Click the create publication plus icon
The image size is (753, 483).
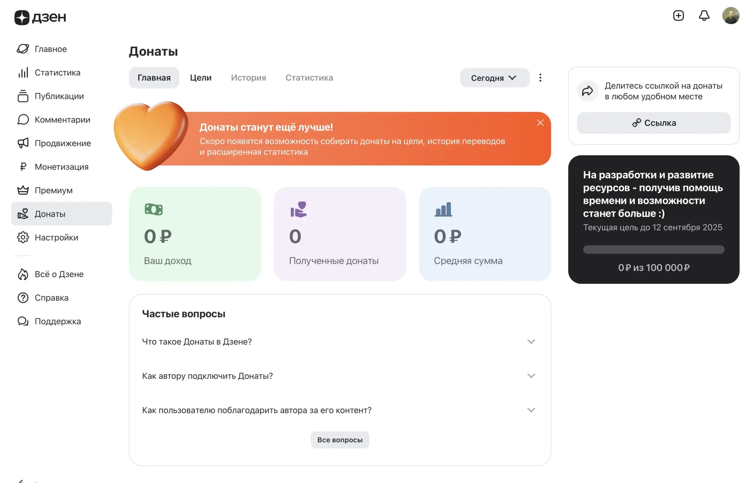678,16
